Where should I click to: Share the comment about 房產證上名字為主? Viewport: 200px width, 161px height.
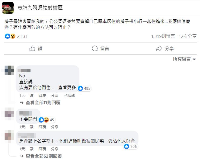point(55,149)
